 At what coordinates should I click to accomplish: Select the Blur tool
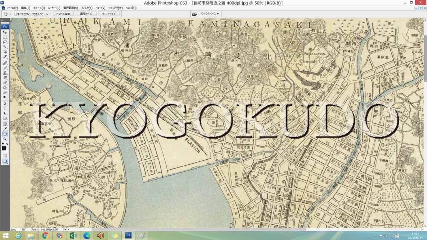pos(5,92)
